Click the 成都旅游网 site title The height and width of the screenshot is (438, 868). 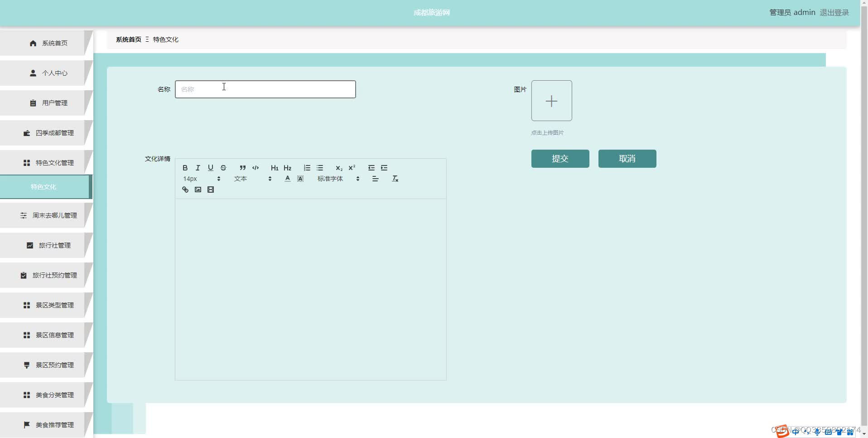(431, 13)
